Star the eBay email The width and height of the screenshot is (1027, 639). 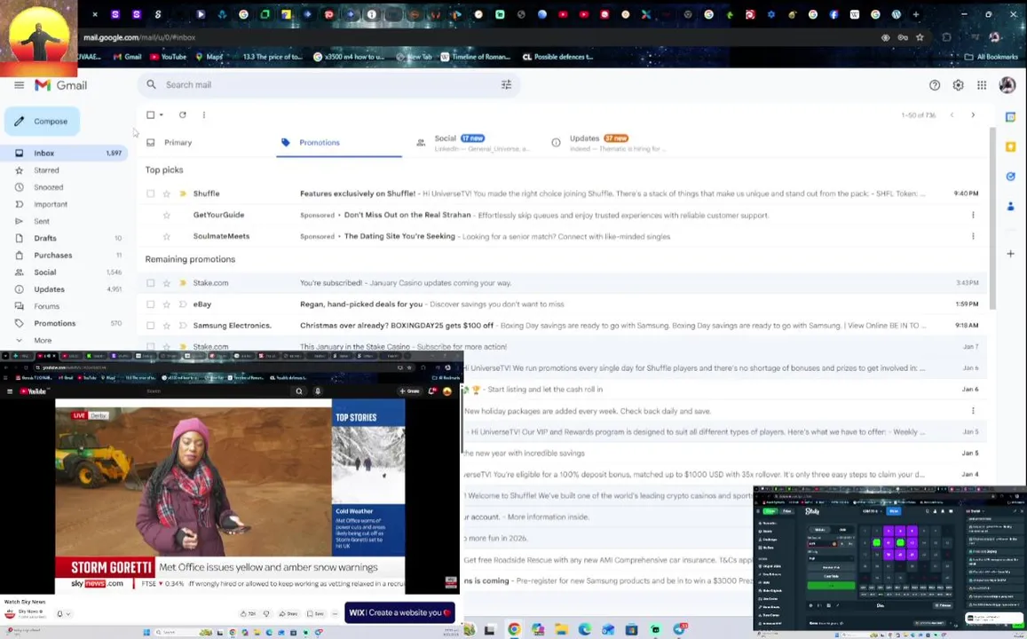(x=166, y=304)
